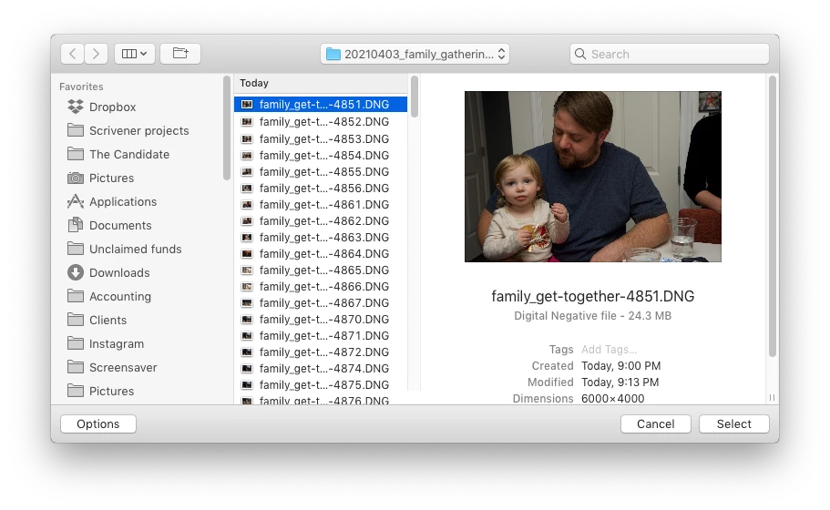Click the preview pane scrollbar
The width and height of the screenshot is (830, 510).
773,216
